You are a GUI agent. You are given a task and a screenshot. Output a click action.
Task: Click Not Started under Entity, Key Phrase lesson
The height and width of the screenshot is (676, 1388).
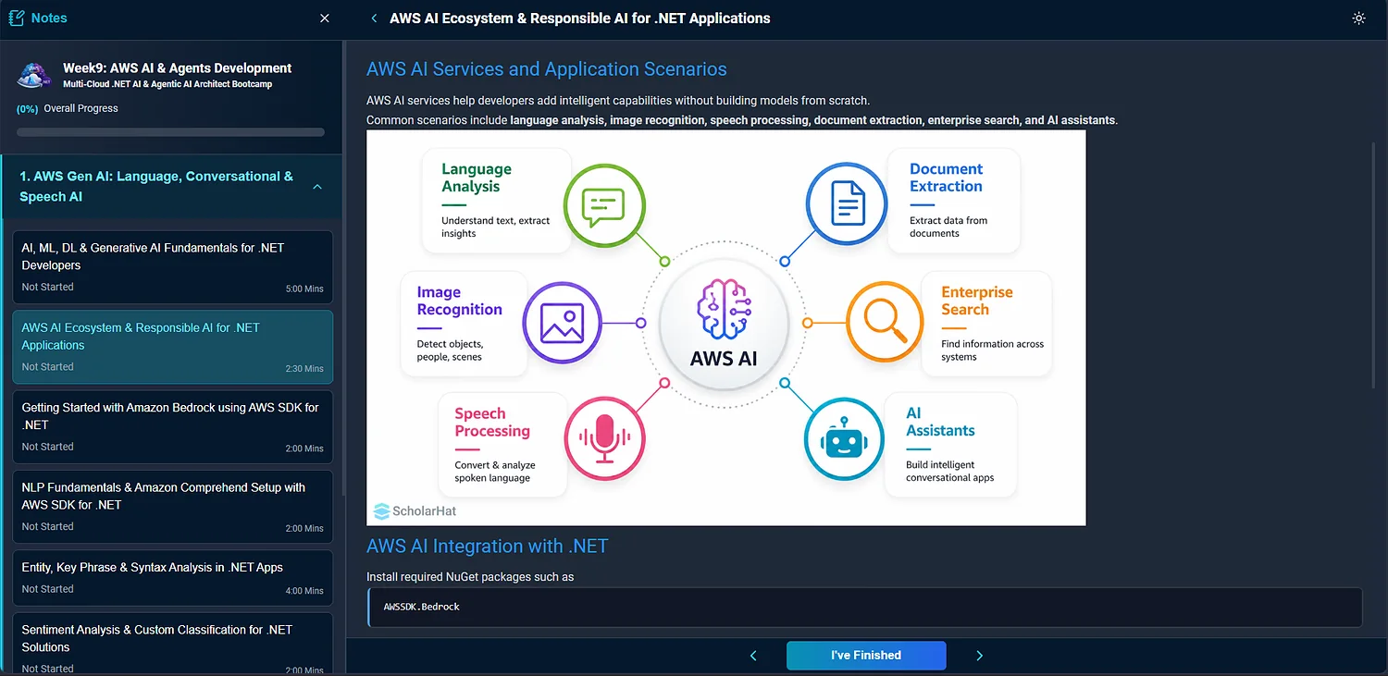48,589
